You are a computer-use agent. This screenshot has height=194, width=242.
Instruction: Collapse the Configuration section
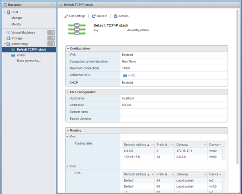coord(68,49)
